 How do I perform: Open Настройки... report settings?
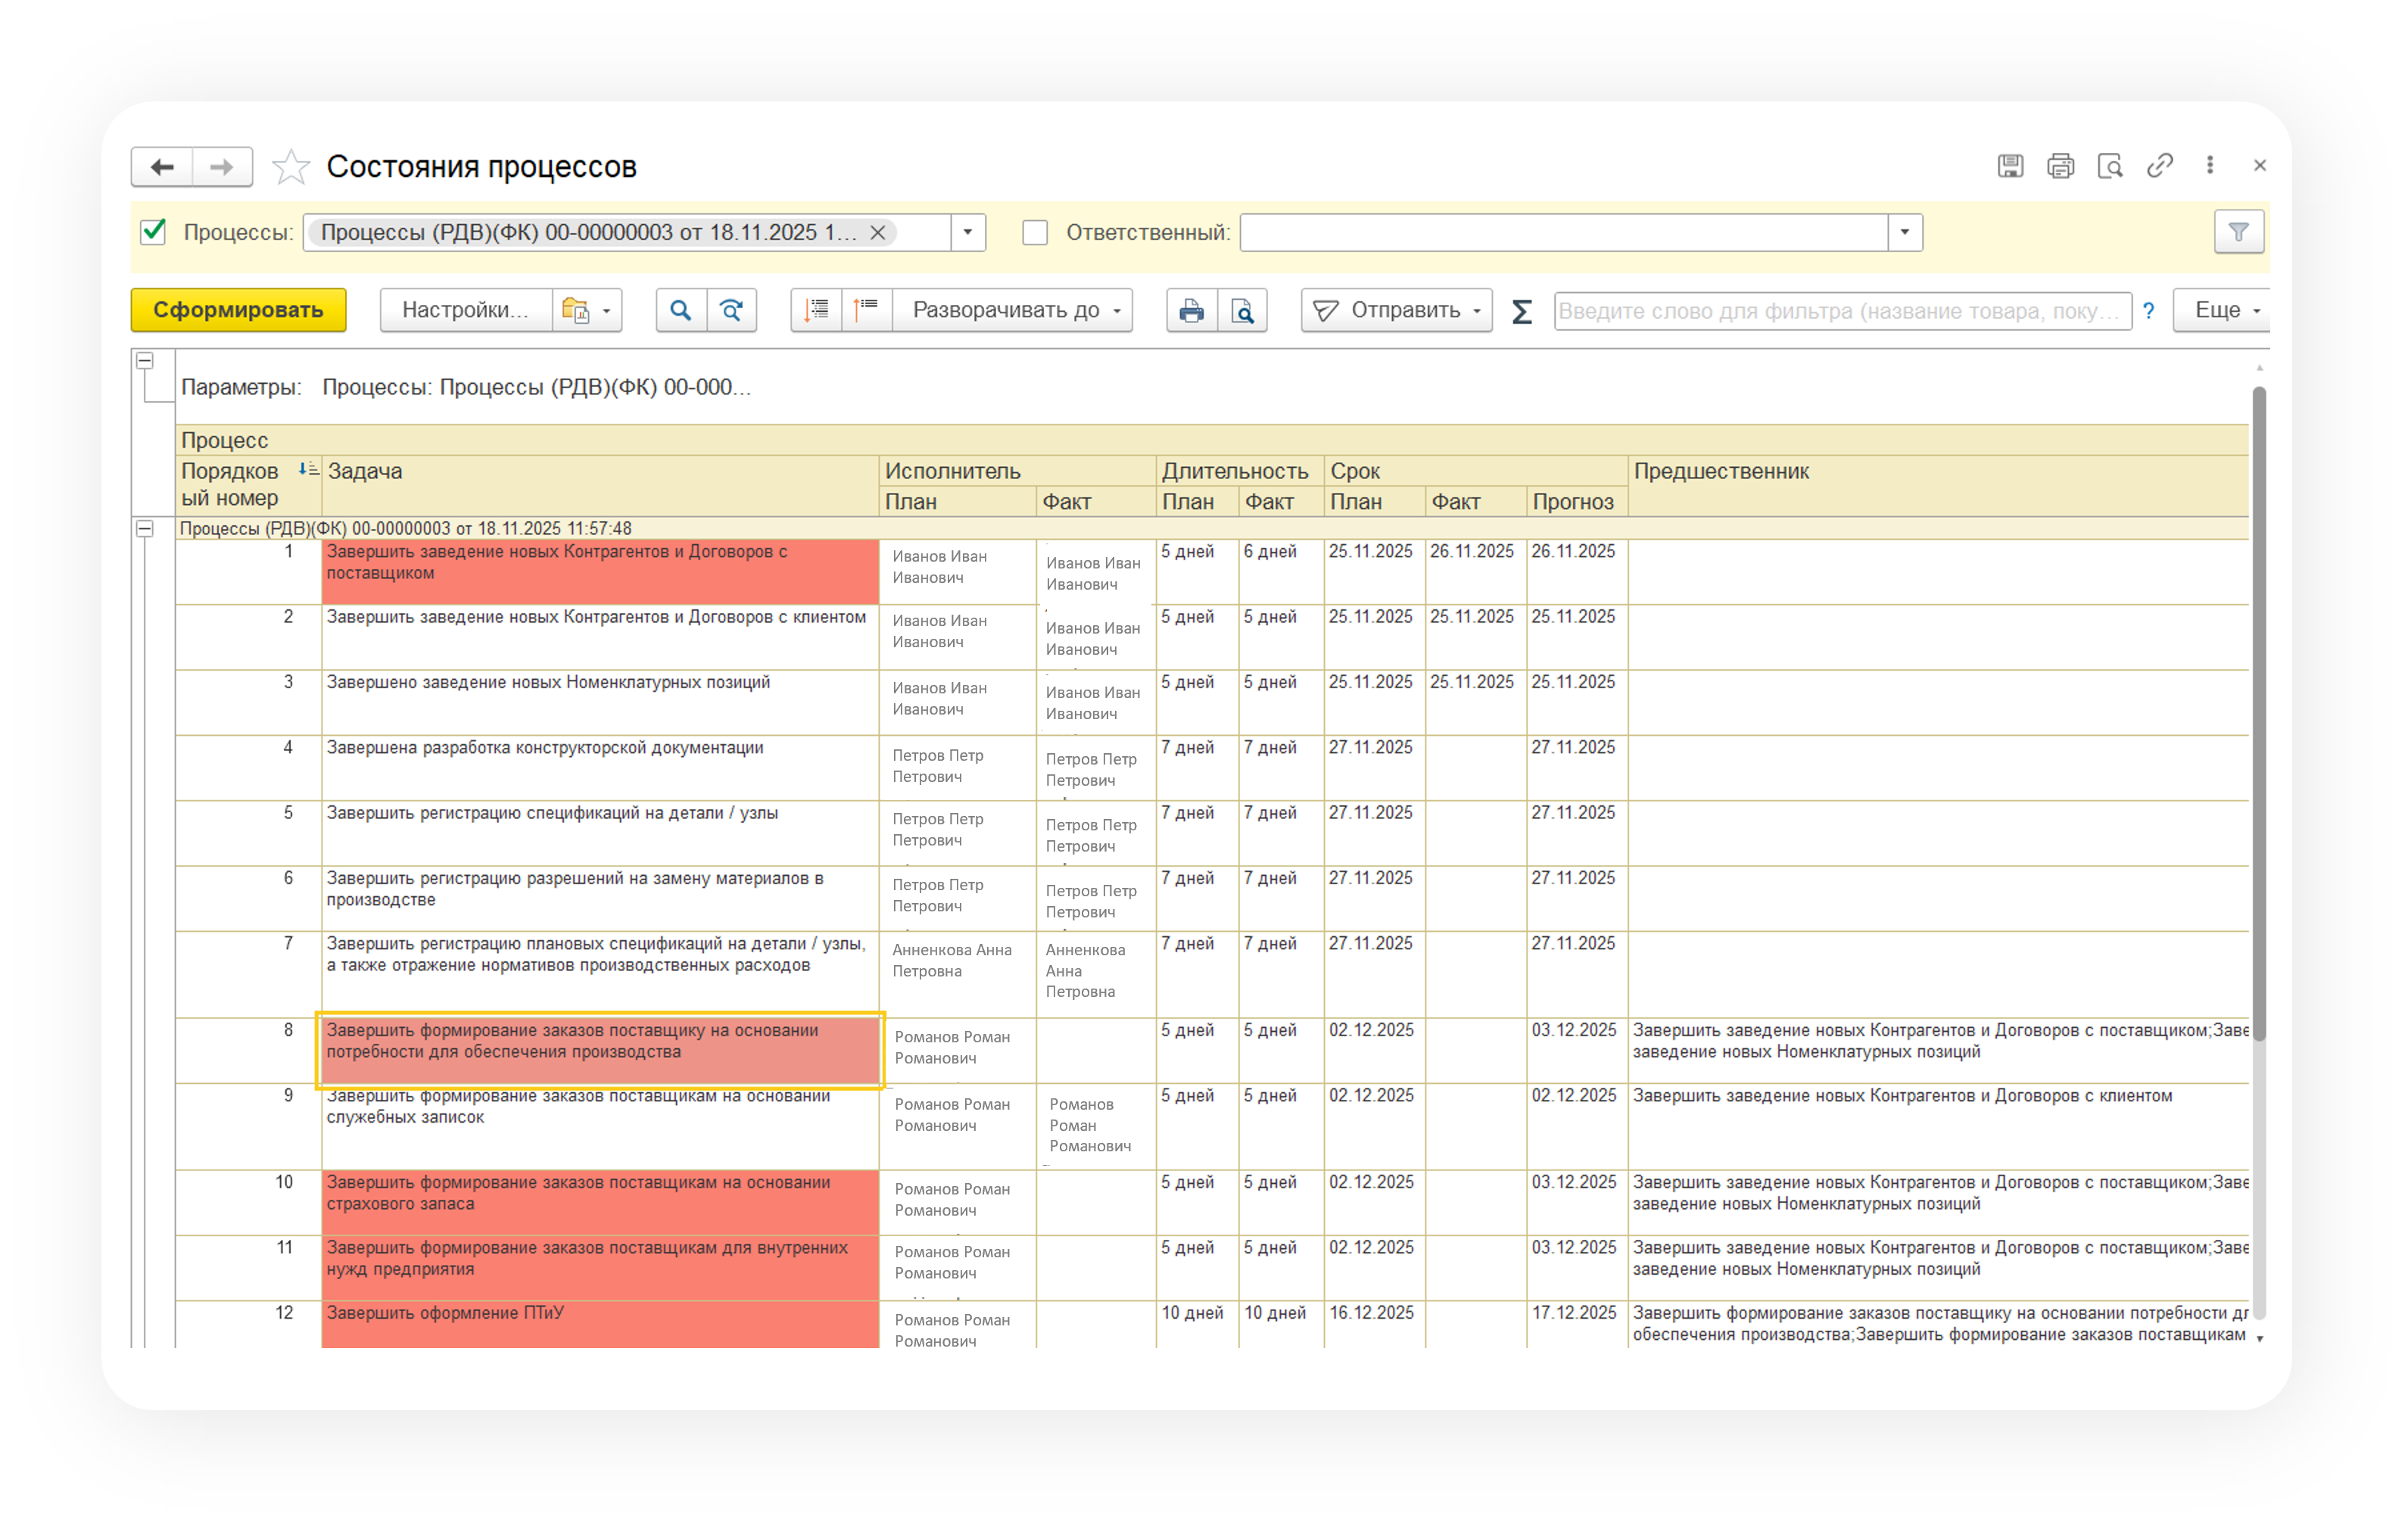465,310
